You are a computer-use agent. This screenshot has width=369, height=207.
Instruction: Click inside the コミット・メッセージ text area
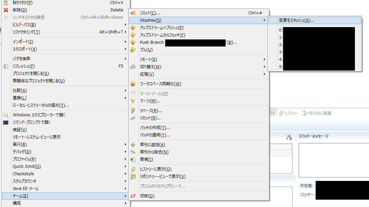pos(334,160)
